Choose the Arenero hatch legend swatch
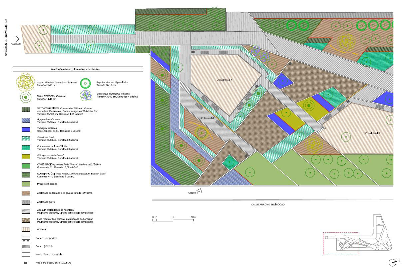 [x=26, y=229]
